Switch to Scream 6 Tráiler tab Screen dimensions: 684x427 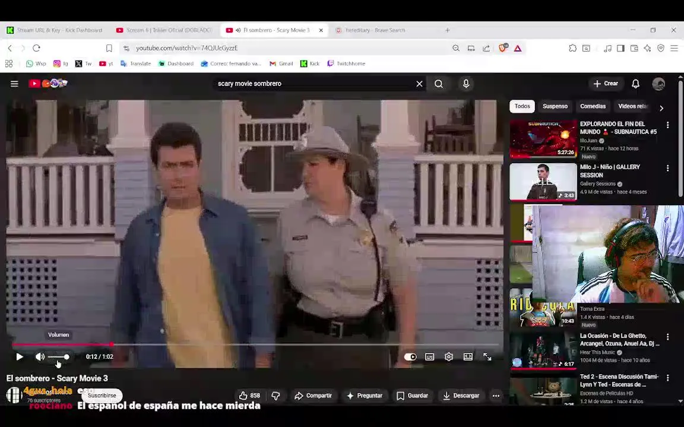pyautogui.click(x=164, y=30)
